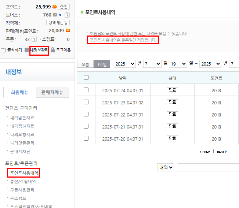Click the 20 B value on 2025-07-24 row

point(217,90)
